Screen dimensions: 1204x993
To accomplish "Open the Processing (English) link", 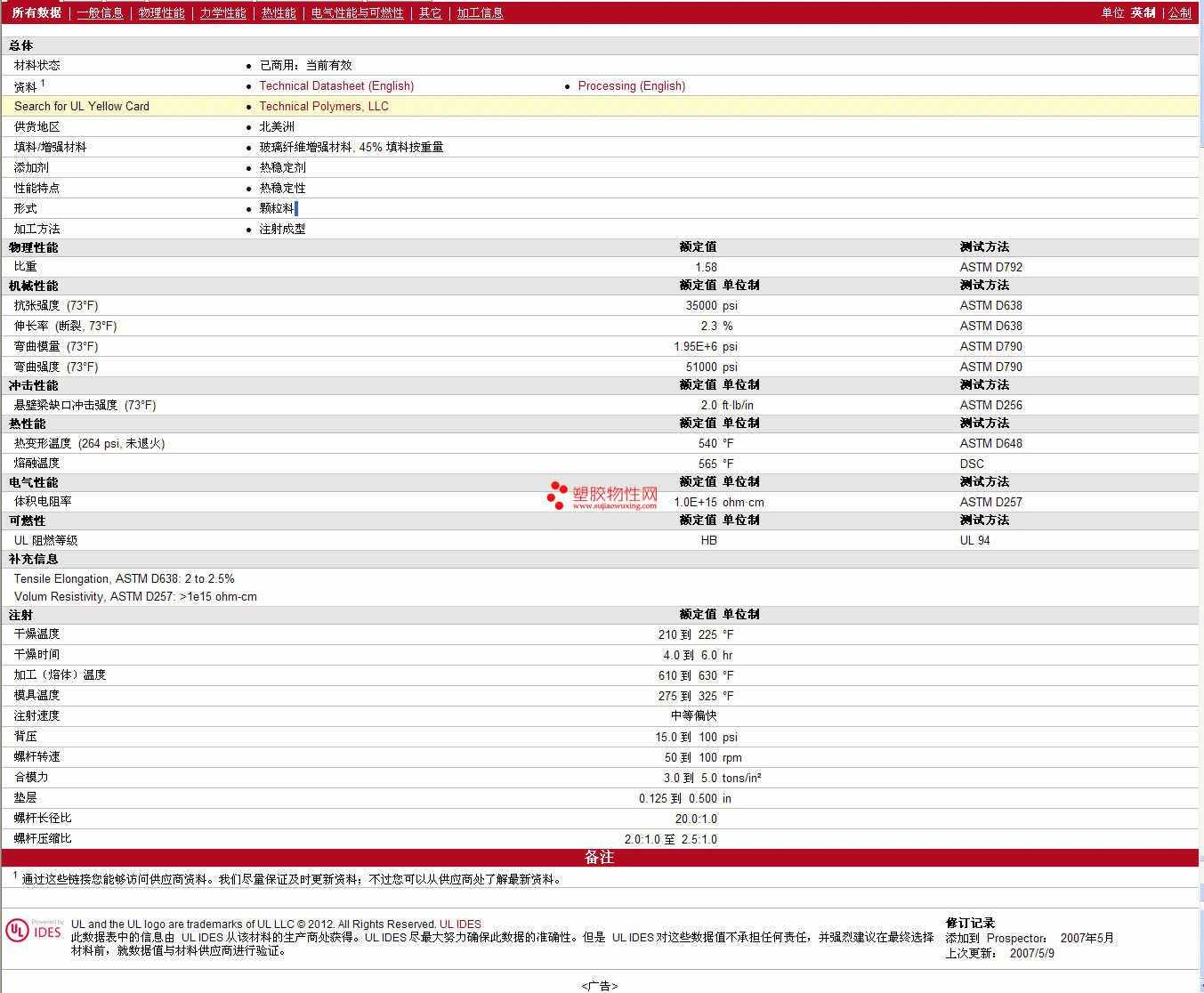I will [x=631, y=86].
